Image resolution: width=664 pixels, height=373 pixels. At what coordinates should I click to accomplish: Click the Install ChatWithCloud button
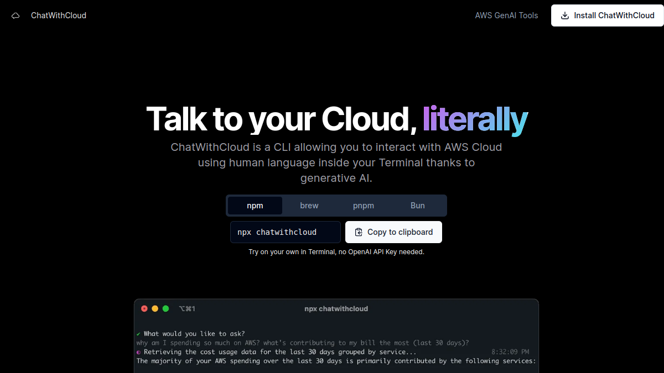607,15
